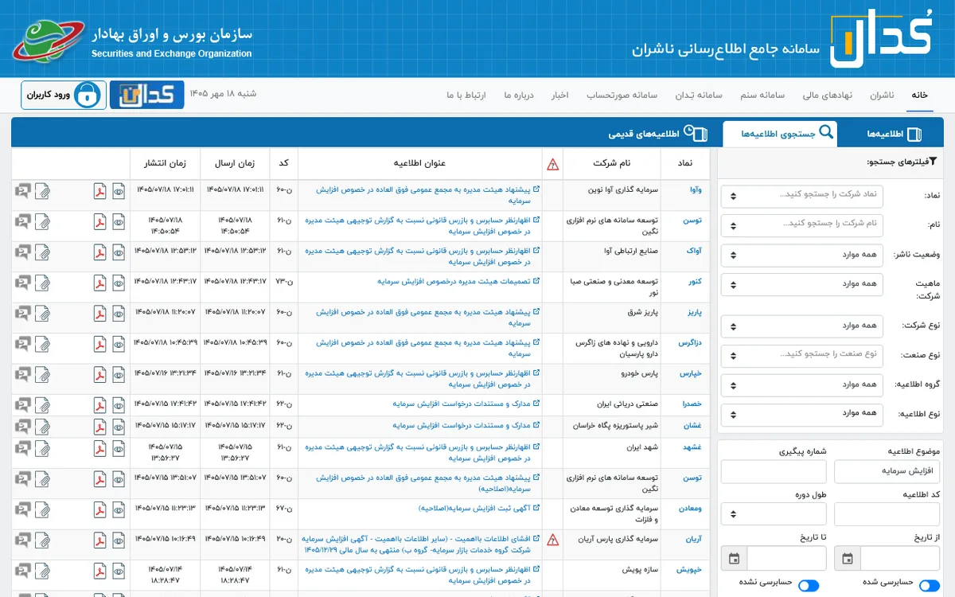Screen dimensions: 955x597
Task: Toggle the حسابرسی شده switch
Action: (929, 585)
